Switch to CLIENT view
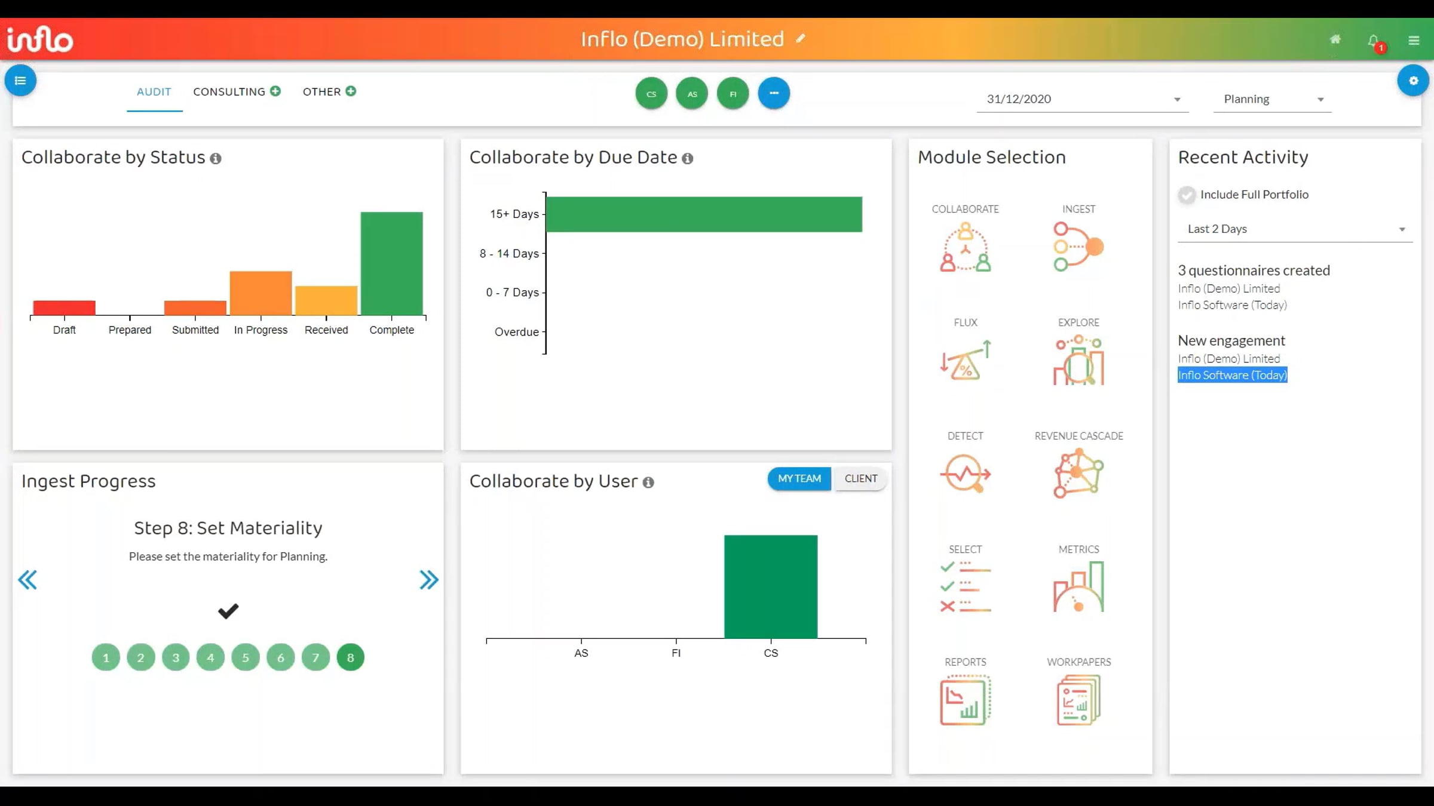This screenshot has width=1434, height=806. [x=860, y=479]
